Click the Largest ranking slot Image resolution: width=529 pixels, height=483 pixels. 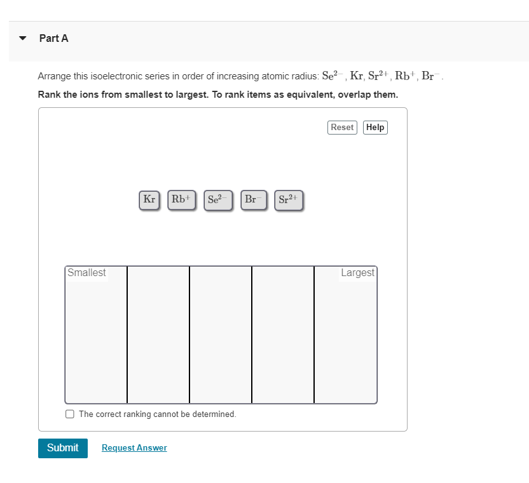tap(345, 333)
